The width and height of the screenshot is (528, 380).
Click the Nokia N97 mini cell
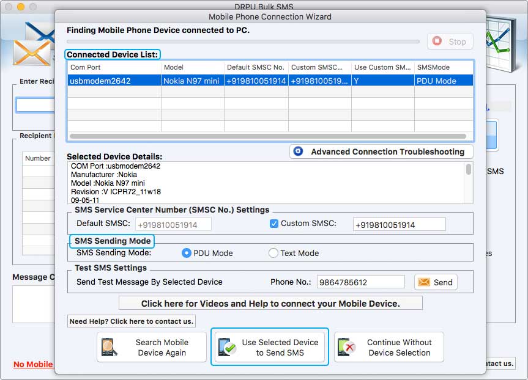tap(193, 81)
